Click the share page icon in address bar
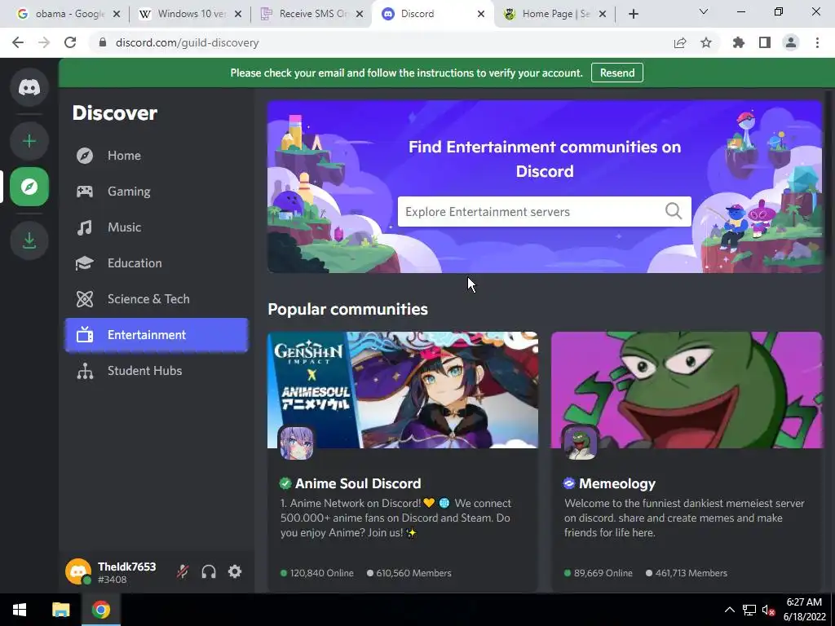Image resolution: width=835 pixels, height=626 pixels. 680,42
